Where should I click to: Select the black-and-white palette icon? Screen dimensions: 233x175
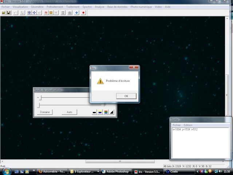94,112
